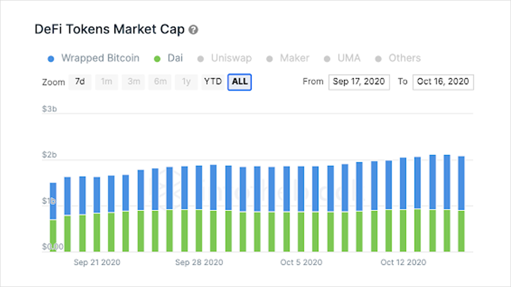The width and height of the screenshot is (511, 287).
Task: Select the 1m zoom range
Action: tap(107, 82)
